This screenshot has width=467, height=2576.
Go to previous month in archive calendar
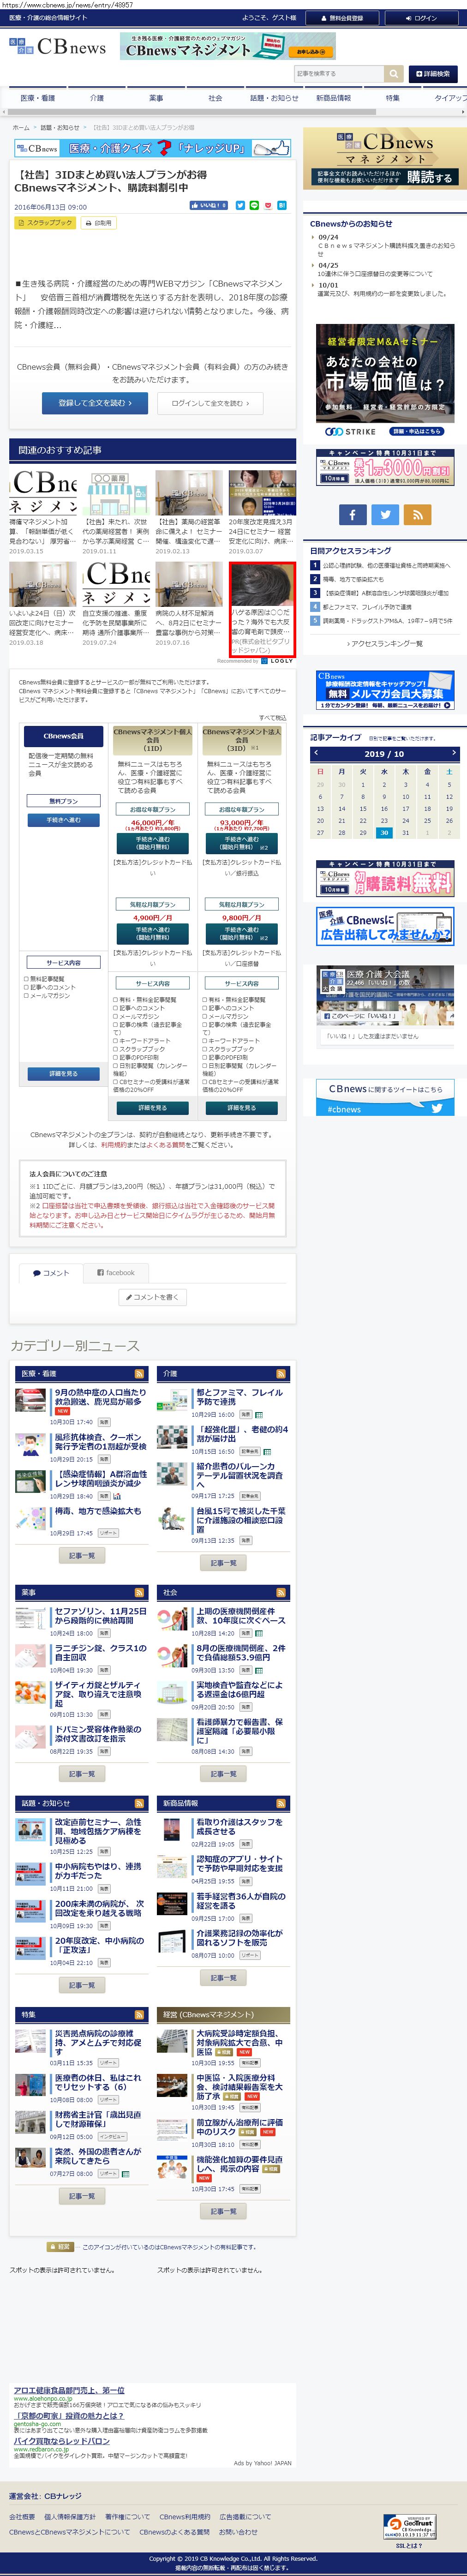coord(316,752)
